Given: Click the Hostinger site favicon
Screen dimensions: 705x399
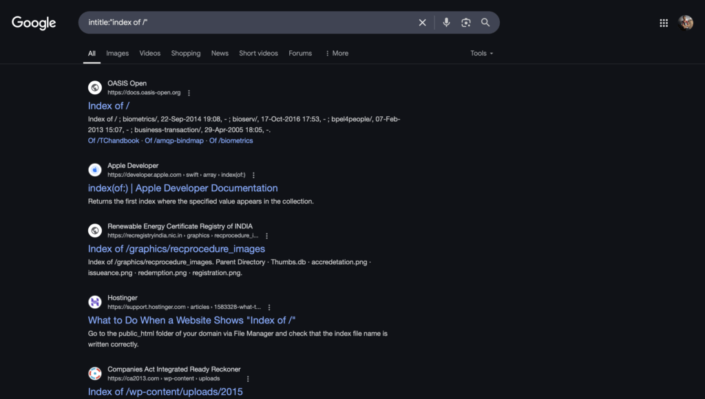Looking at the screenshot, I should (x=95, y=302).
